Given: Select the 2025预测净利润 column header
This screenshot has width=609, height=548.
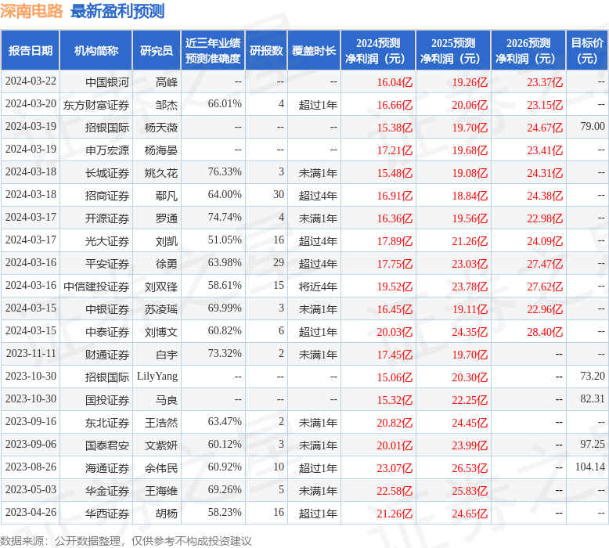Looking at the screenshot, I should pos(453,50).
